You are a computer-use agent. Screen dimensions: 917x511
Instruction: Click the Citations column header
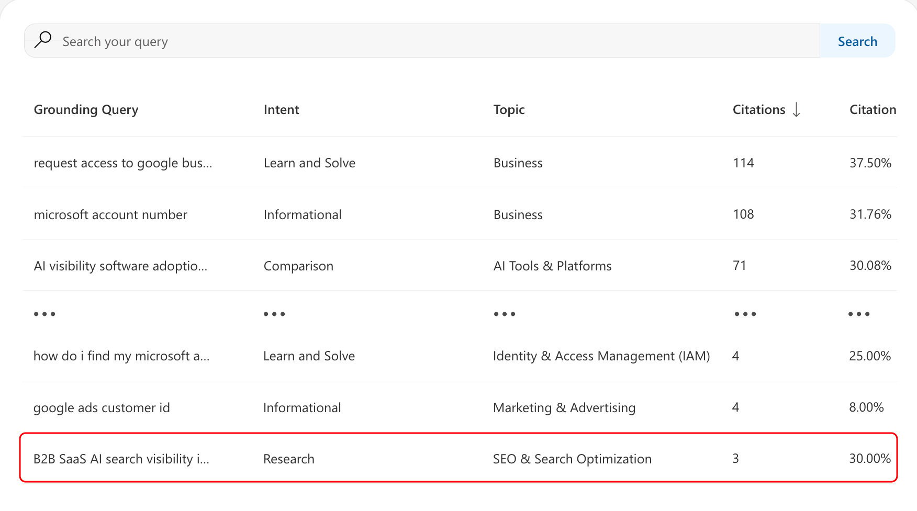point(759,110)
